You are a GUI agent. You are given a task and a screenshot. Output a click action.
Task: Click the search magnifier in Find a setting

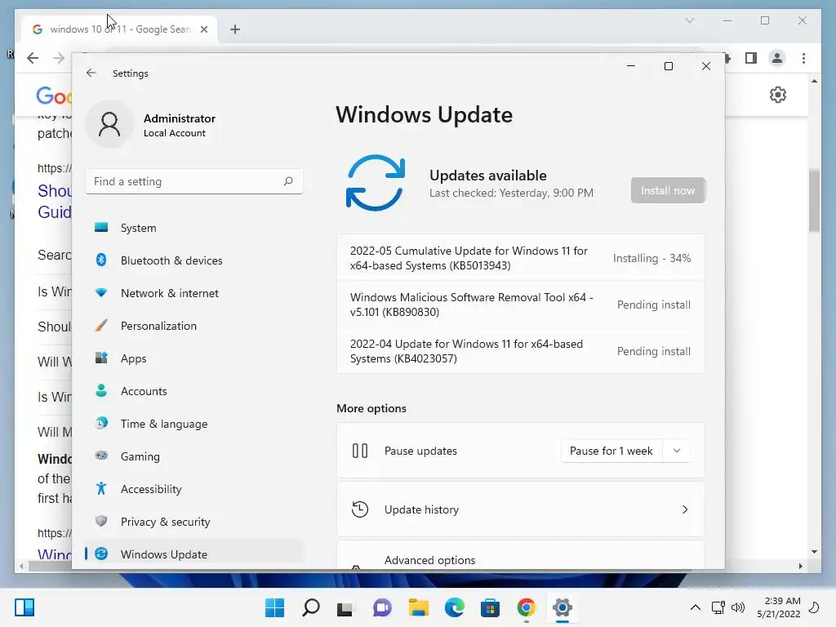click(x=288, y=181)
